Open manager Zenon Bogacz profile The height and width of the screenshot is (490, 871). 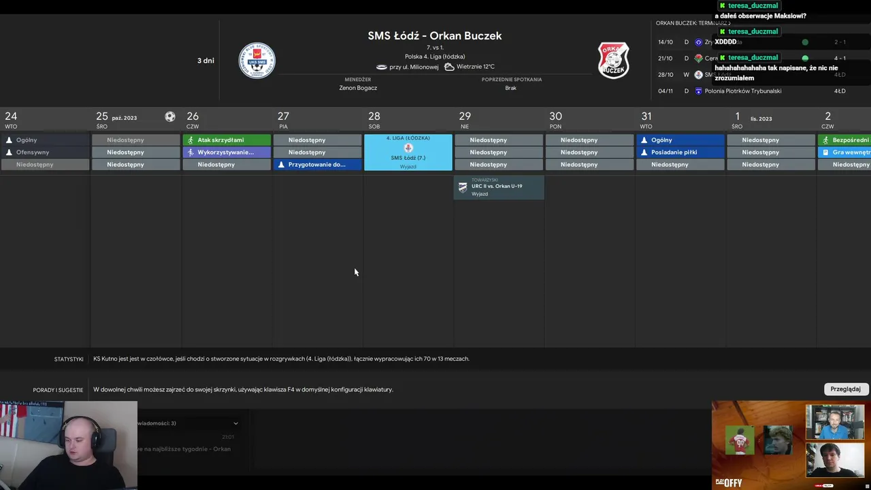[358, 88]
